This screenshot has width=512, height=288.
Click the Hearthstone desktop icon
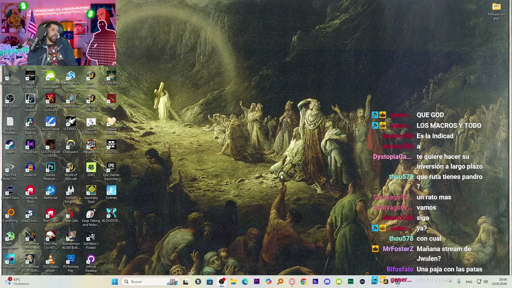point(71,101)
